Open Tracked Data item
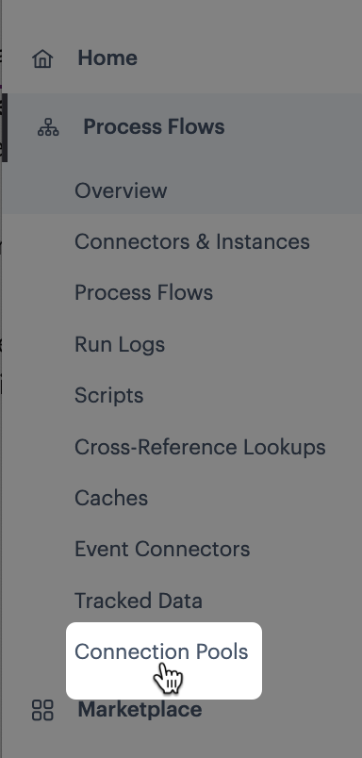362x758 pixels. pyautogui.click(x=139, y=601)
